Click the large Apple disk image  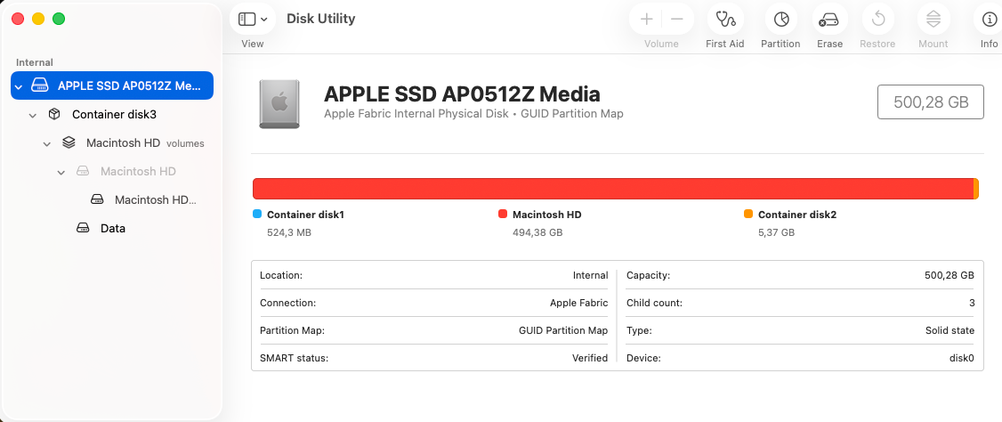tap(279, 103)
